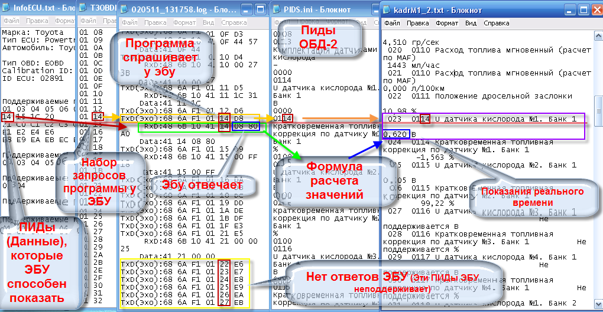Activate the PIDS.ini window title bar
Viewport: 603px width, 312px height.
coord(325,10)
